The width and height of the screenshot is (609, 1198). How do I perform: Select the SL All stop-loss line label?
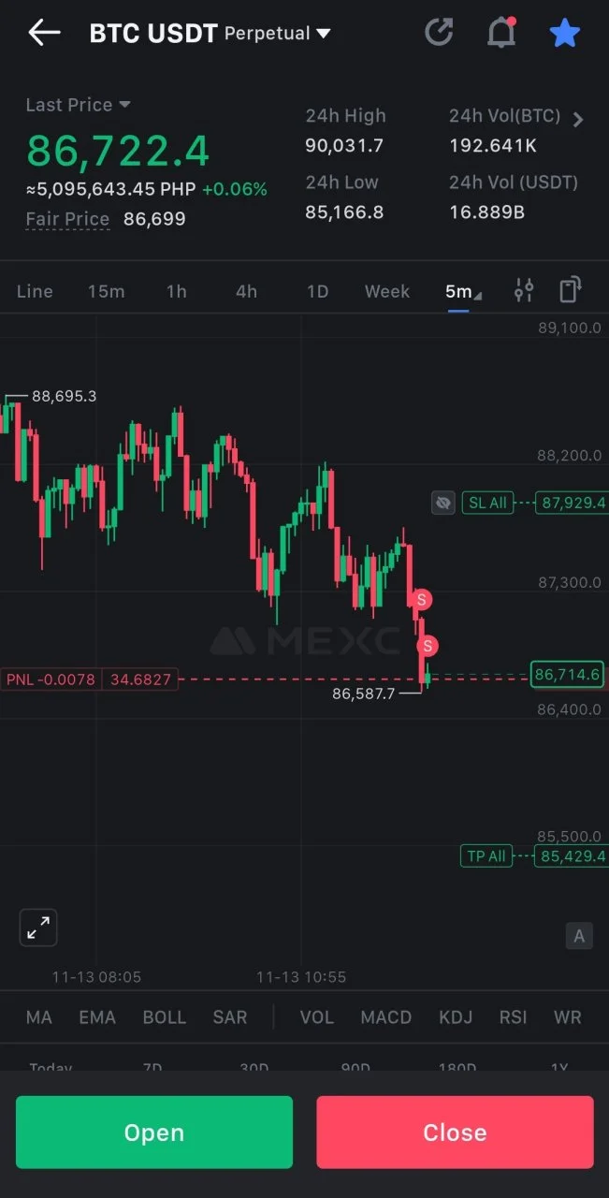[x=487, y=503]
